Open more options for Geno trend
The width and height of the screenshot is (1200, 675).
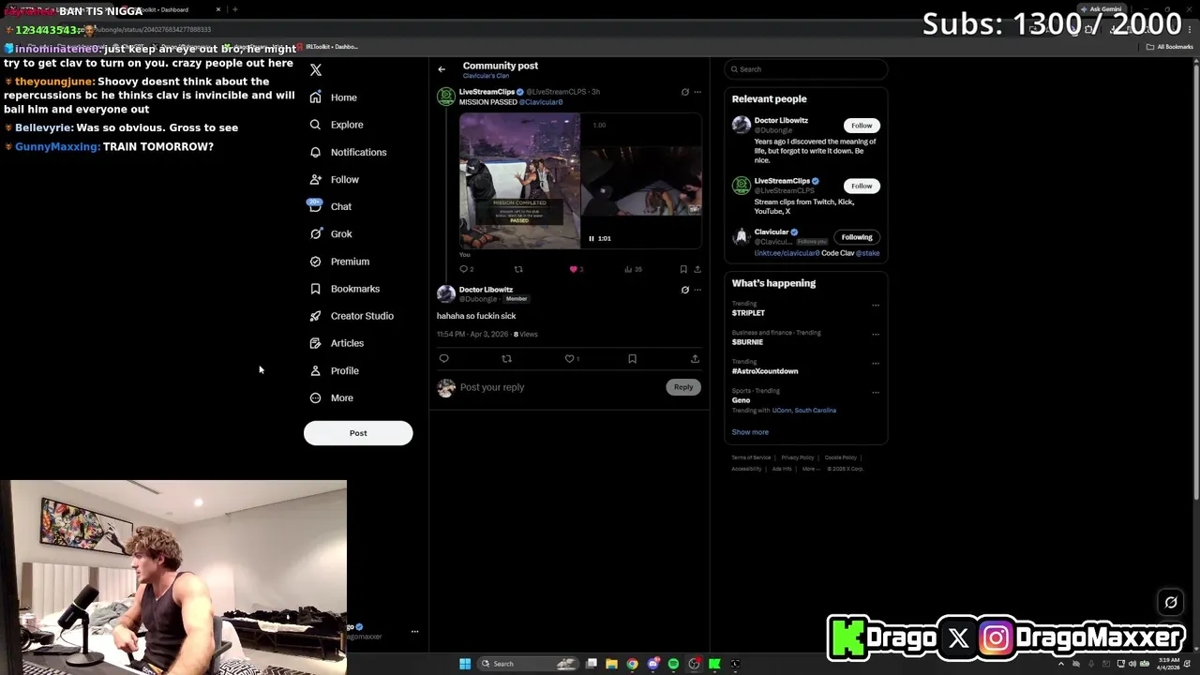(876, 392)
